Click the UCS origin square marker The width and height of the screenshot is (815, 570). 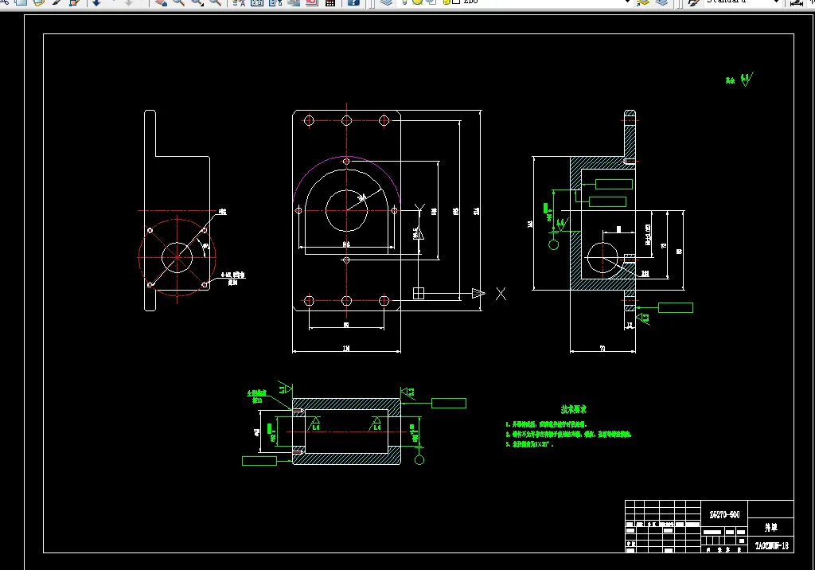click(419, 293)
